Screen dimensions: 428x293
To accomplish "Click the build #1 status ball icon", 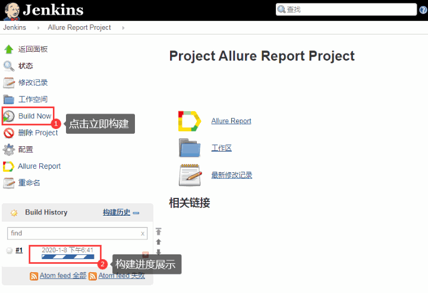I will [x=10, y=250].
